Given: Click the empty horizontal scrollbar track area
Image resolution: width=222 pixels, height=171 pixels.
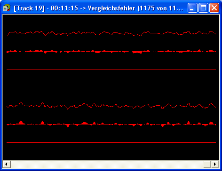Looking at the screenshot, I should coord(107,164).
